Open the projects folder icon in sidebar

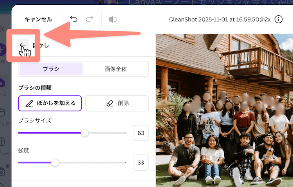click(2, 113)
